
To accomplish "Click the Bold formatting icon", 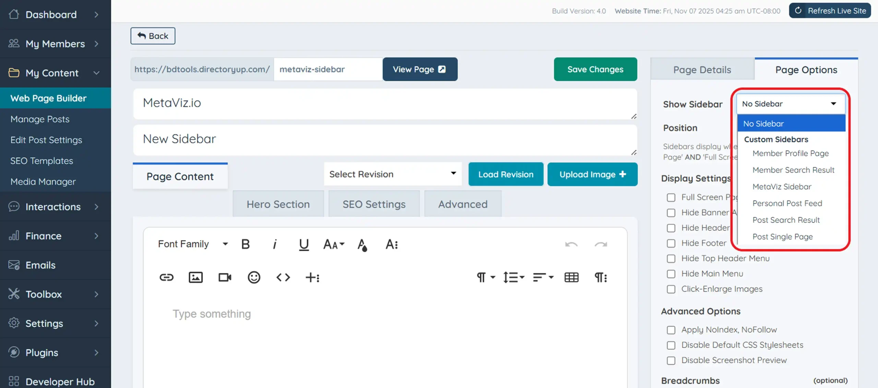I will 245,244.
